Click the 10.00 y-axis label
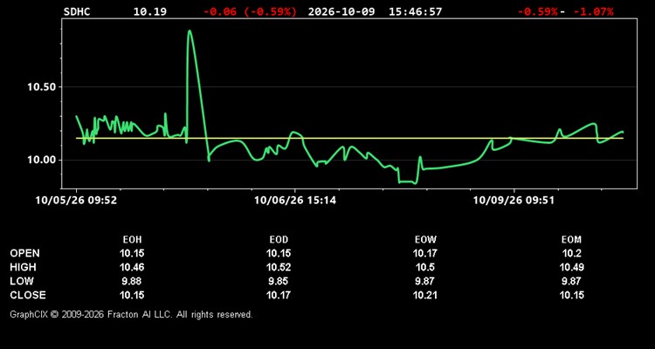Image resolution: width=655 pixels, height=349 pixels. 41,160
